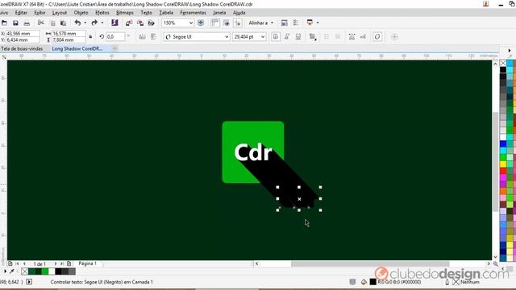Screen dimensions: 516x290
Task: Open text alignment options
Action: [312, 36]
